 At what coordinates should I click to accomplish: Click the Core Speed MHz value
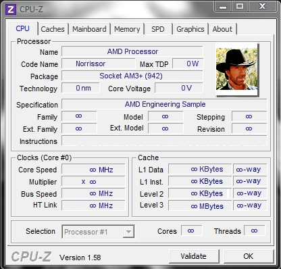[93, 170]
